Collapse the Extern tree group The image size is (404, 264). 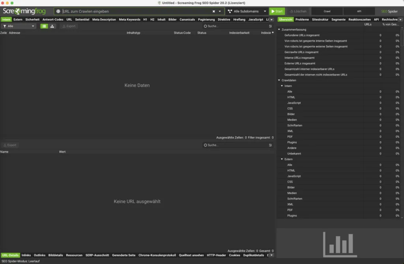[x=282, y=159]
